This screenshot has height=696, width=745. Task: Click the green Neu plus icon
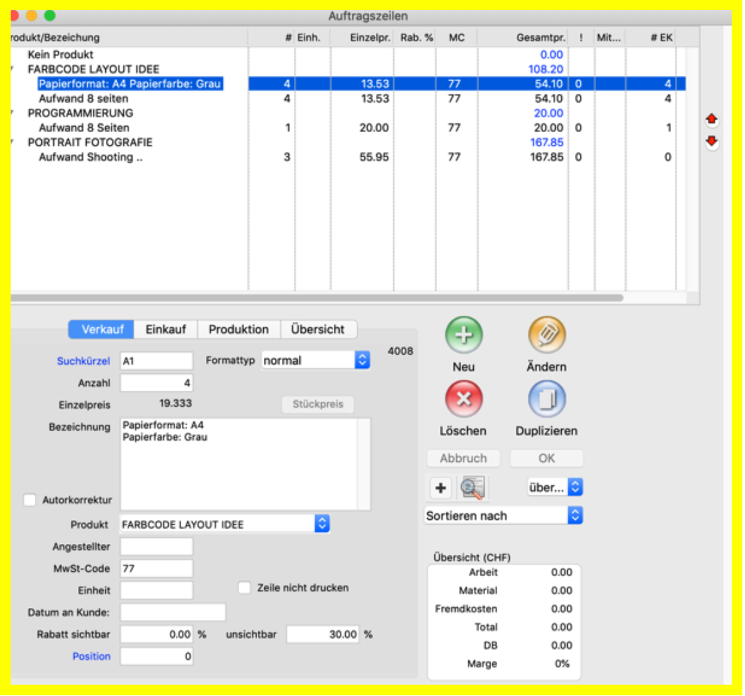(x=463, y=335)
